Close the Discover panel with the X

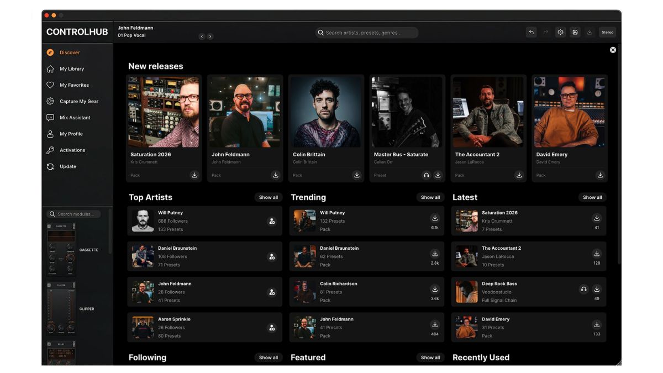coord(613,50)
